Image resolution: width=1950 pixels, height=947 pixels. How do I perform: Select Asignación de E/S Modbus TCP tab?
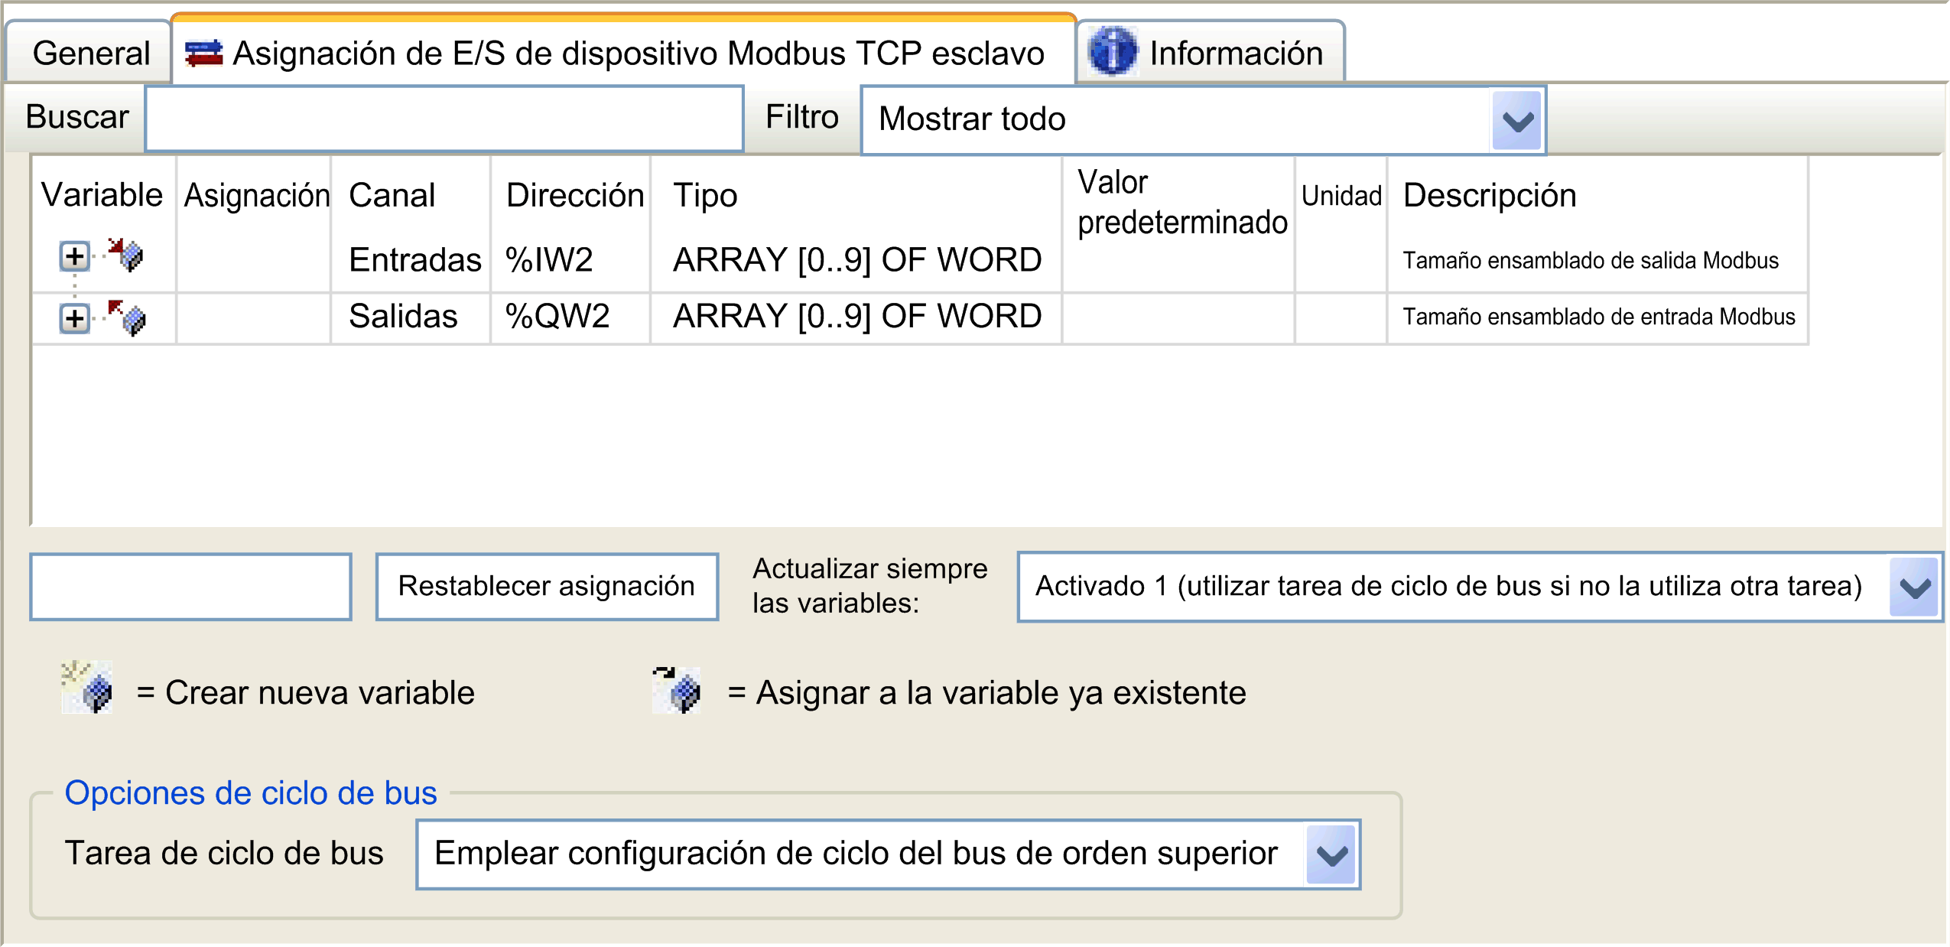(x=637, y=54)
